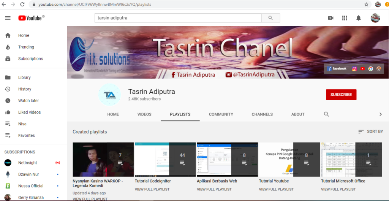Screen dimensions: 389x201
Task: Open Aplikasi Berbasis Web playlist thumbnail
Action: (227, 160)
